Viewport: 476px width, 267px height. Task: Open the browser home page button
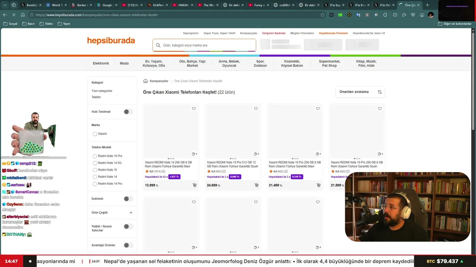23,15
